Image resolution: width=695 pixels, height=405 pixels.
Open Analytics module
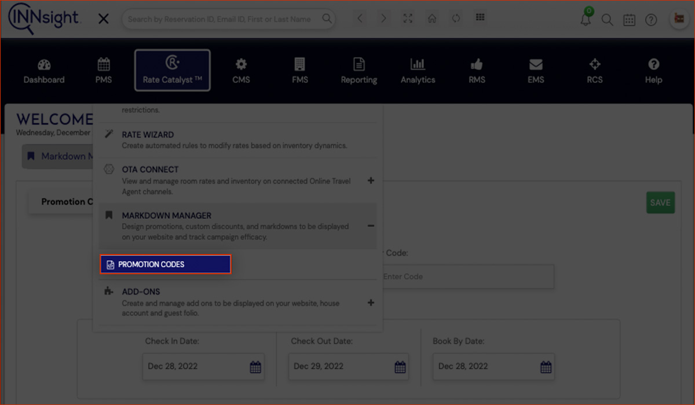[x=418, y=71]
